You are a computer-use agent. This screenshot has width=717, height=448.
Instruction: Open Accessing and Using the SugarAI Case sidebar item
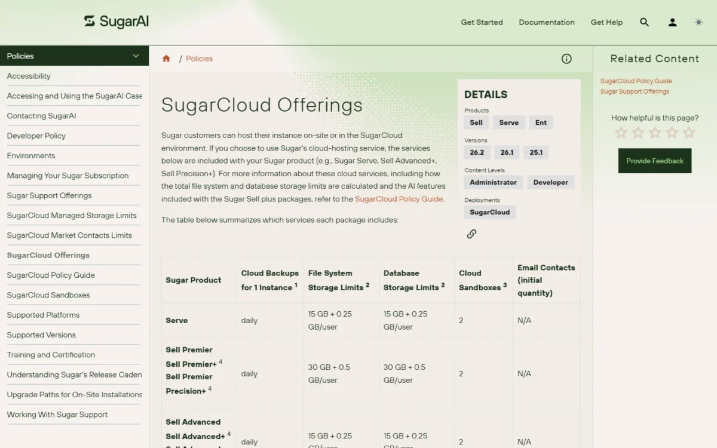click(x=75, y=96)
